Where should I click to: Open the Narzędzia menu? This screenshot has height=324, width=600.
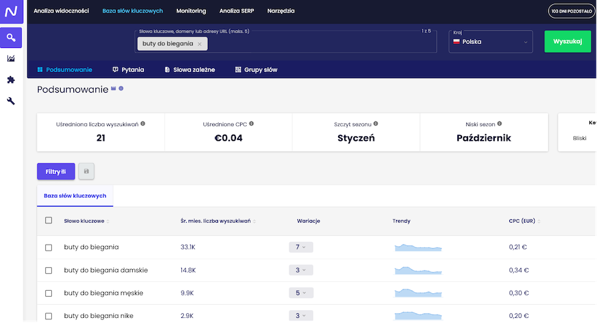281,11
